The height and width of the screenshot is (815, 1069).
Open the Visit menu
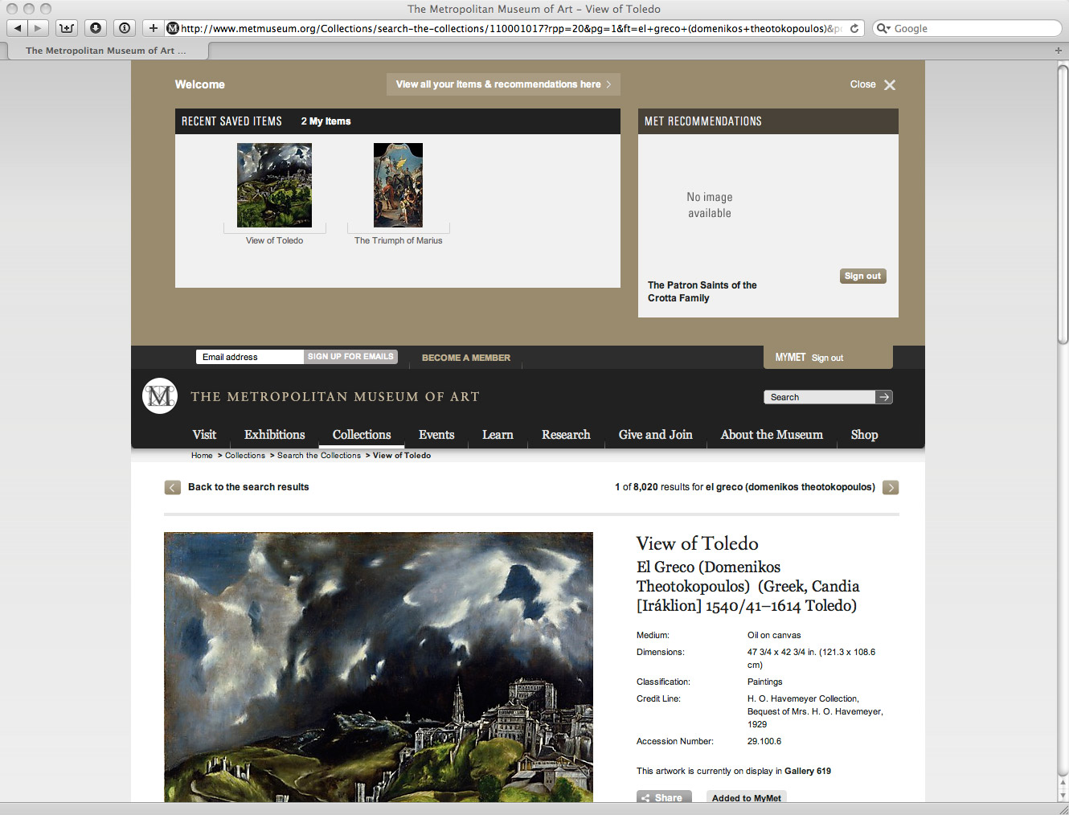coord(204,435)
